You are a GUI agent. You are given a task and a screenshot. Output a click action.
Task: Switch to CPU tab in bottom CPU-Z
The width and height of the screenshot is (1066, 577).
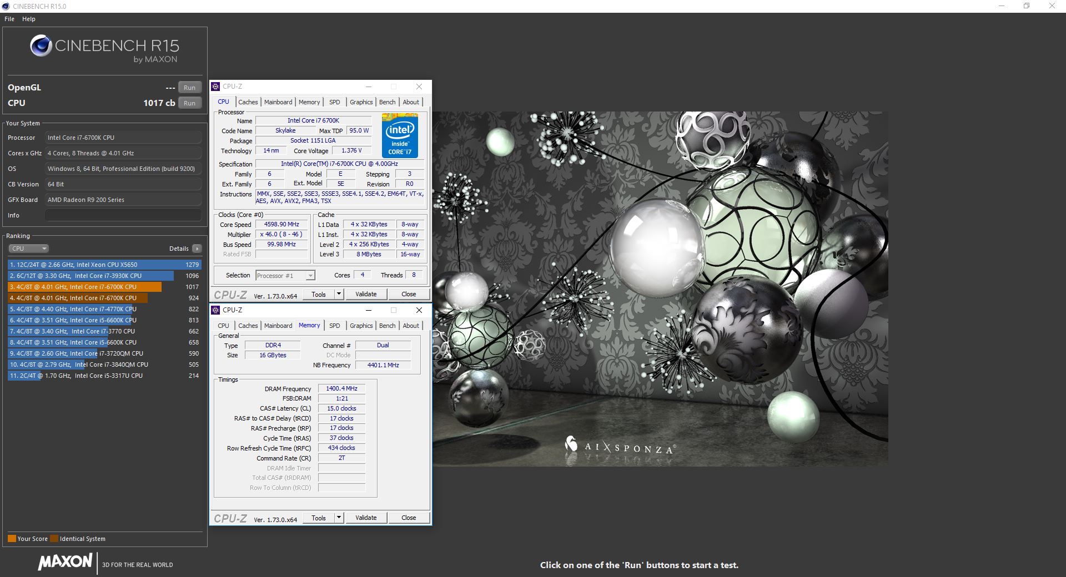point(223,326)
